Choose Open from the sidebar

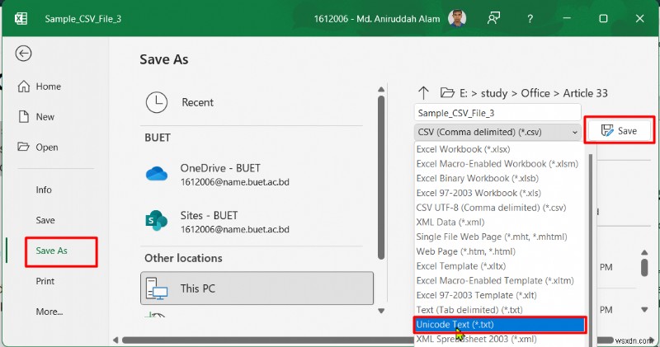click(x=38, y=148)
